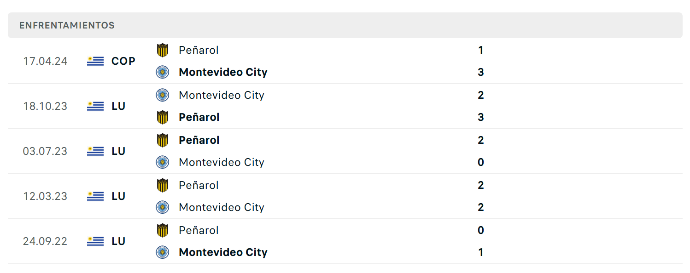Image resolution: width=690 pixels, height=273 pixels.
Task: Select COP competition label
Action: pos(123,61)
